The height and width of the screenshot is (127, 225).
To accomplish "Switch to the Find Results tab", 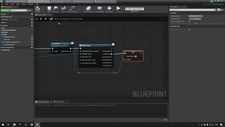I will point(59,102).
